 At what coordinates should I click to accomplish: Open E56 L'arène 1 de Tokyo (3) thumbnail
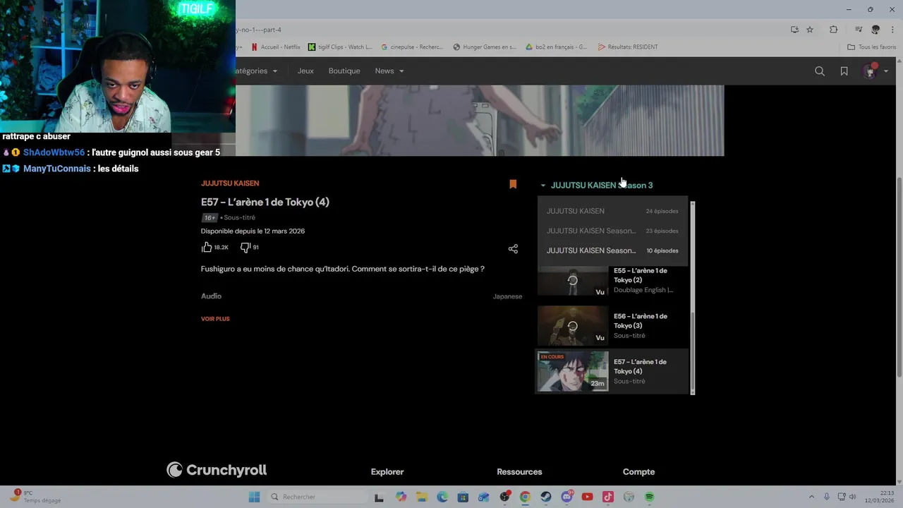point(573,325)
